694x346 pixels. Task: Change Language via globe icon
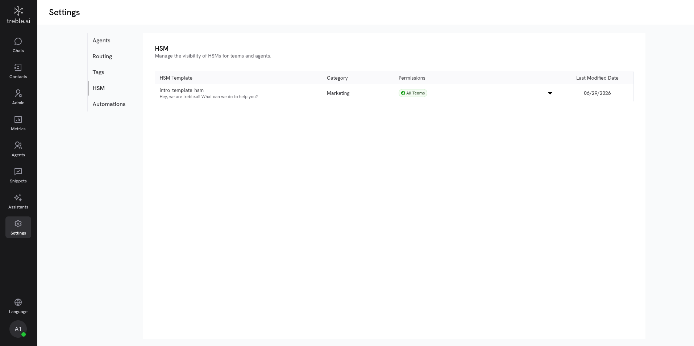(18, 306)
